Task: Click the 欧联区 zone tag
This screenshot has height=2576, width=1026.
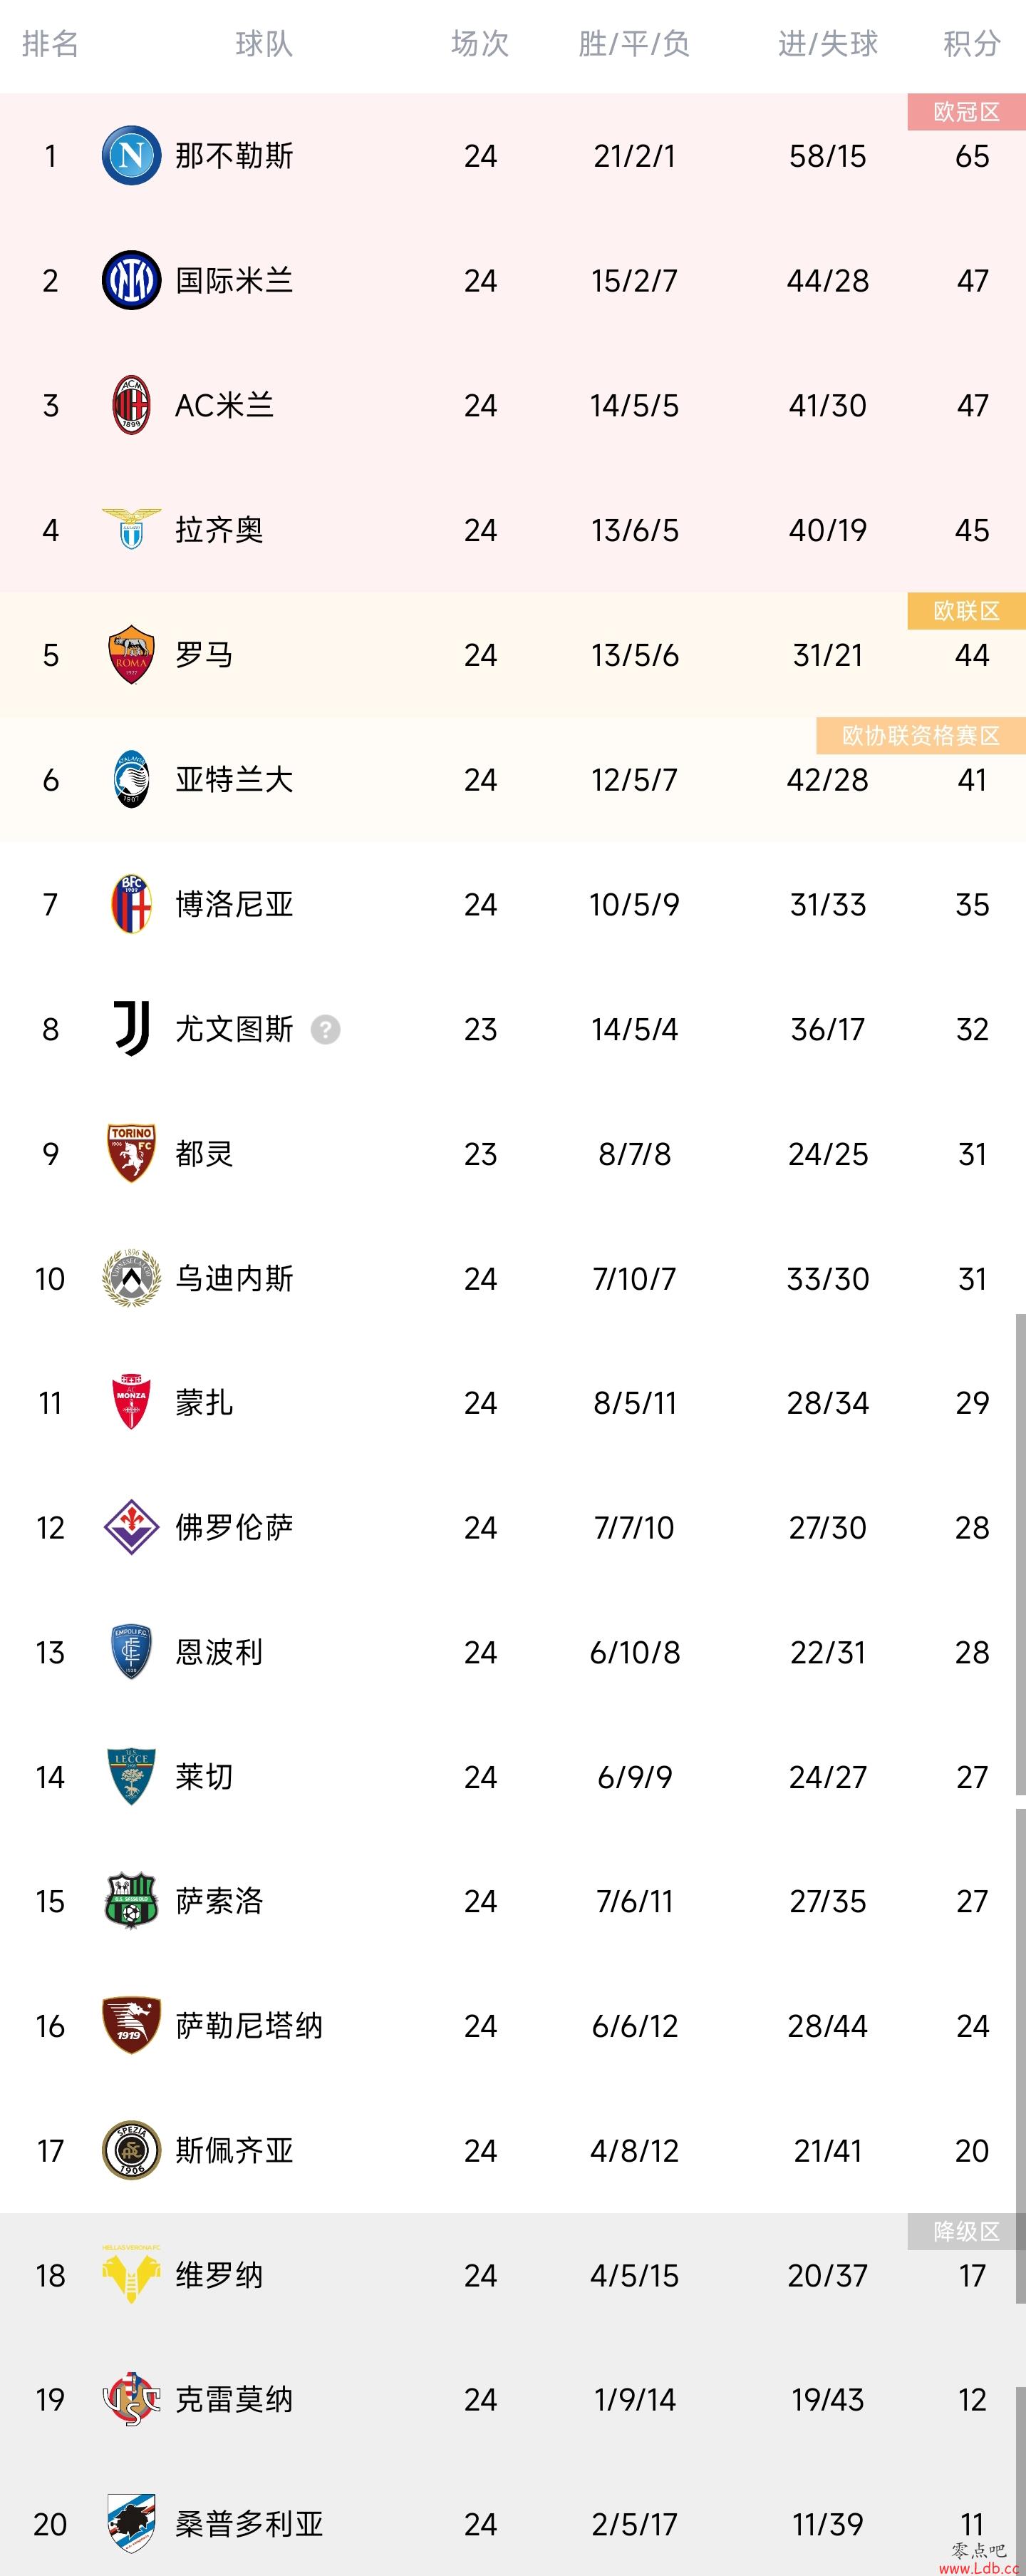Action: coord(967,611)
